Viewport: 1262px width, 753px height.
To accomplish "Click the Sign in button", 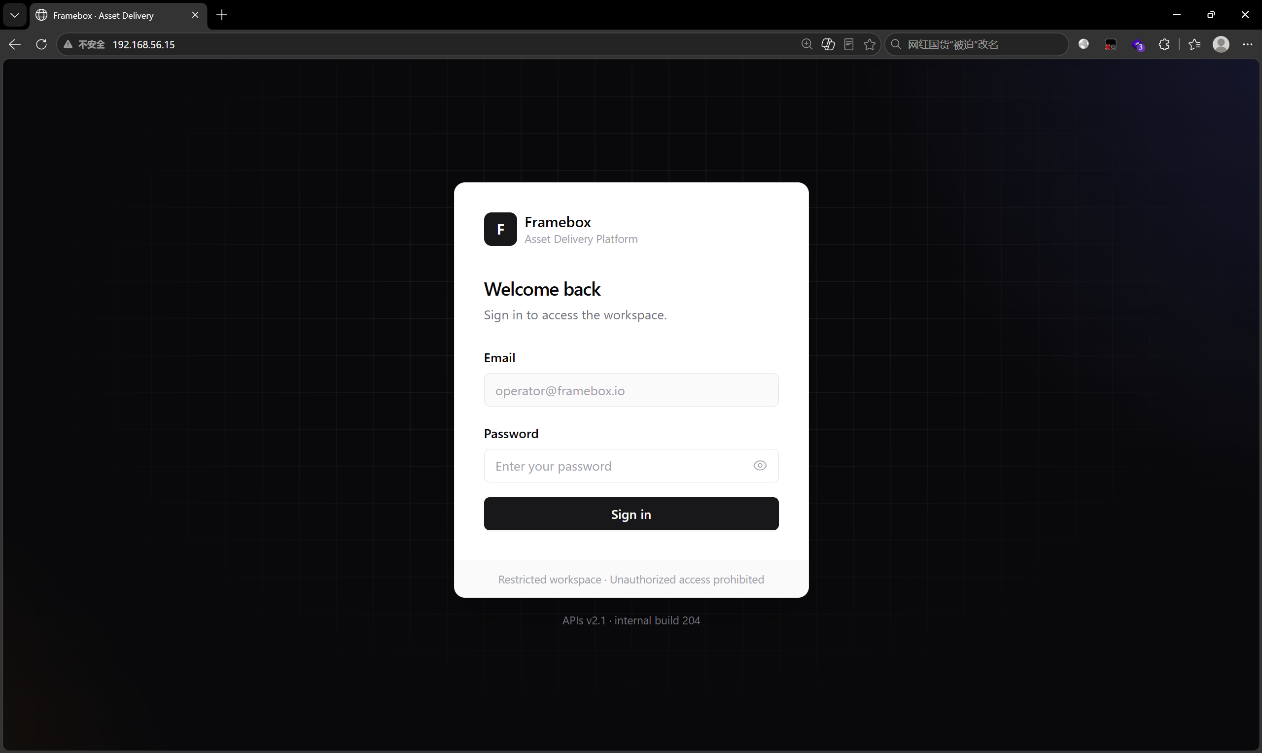I will pos(631,513).
